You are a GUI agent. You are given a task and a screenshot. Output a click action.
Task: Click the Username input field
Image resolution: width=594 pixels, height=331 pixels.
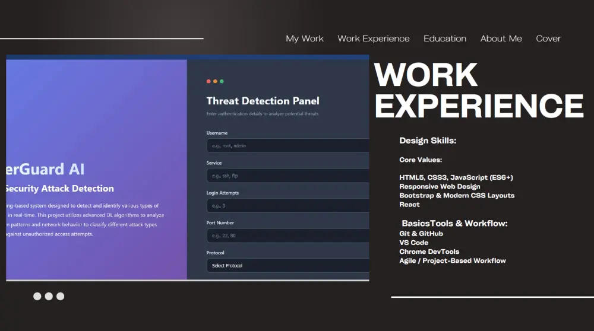tap(288, 146)
